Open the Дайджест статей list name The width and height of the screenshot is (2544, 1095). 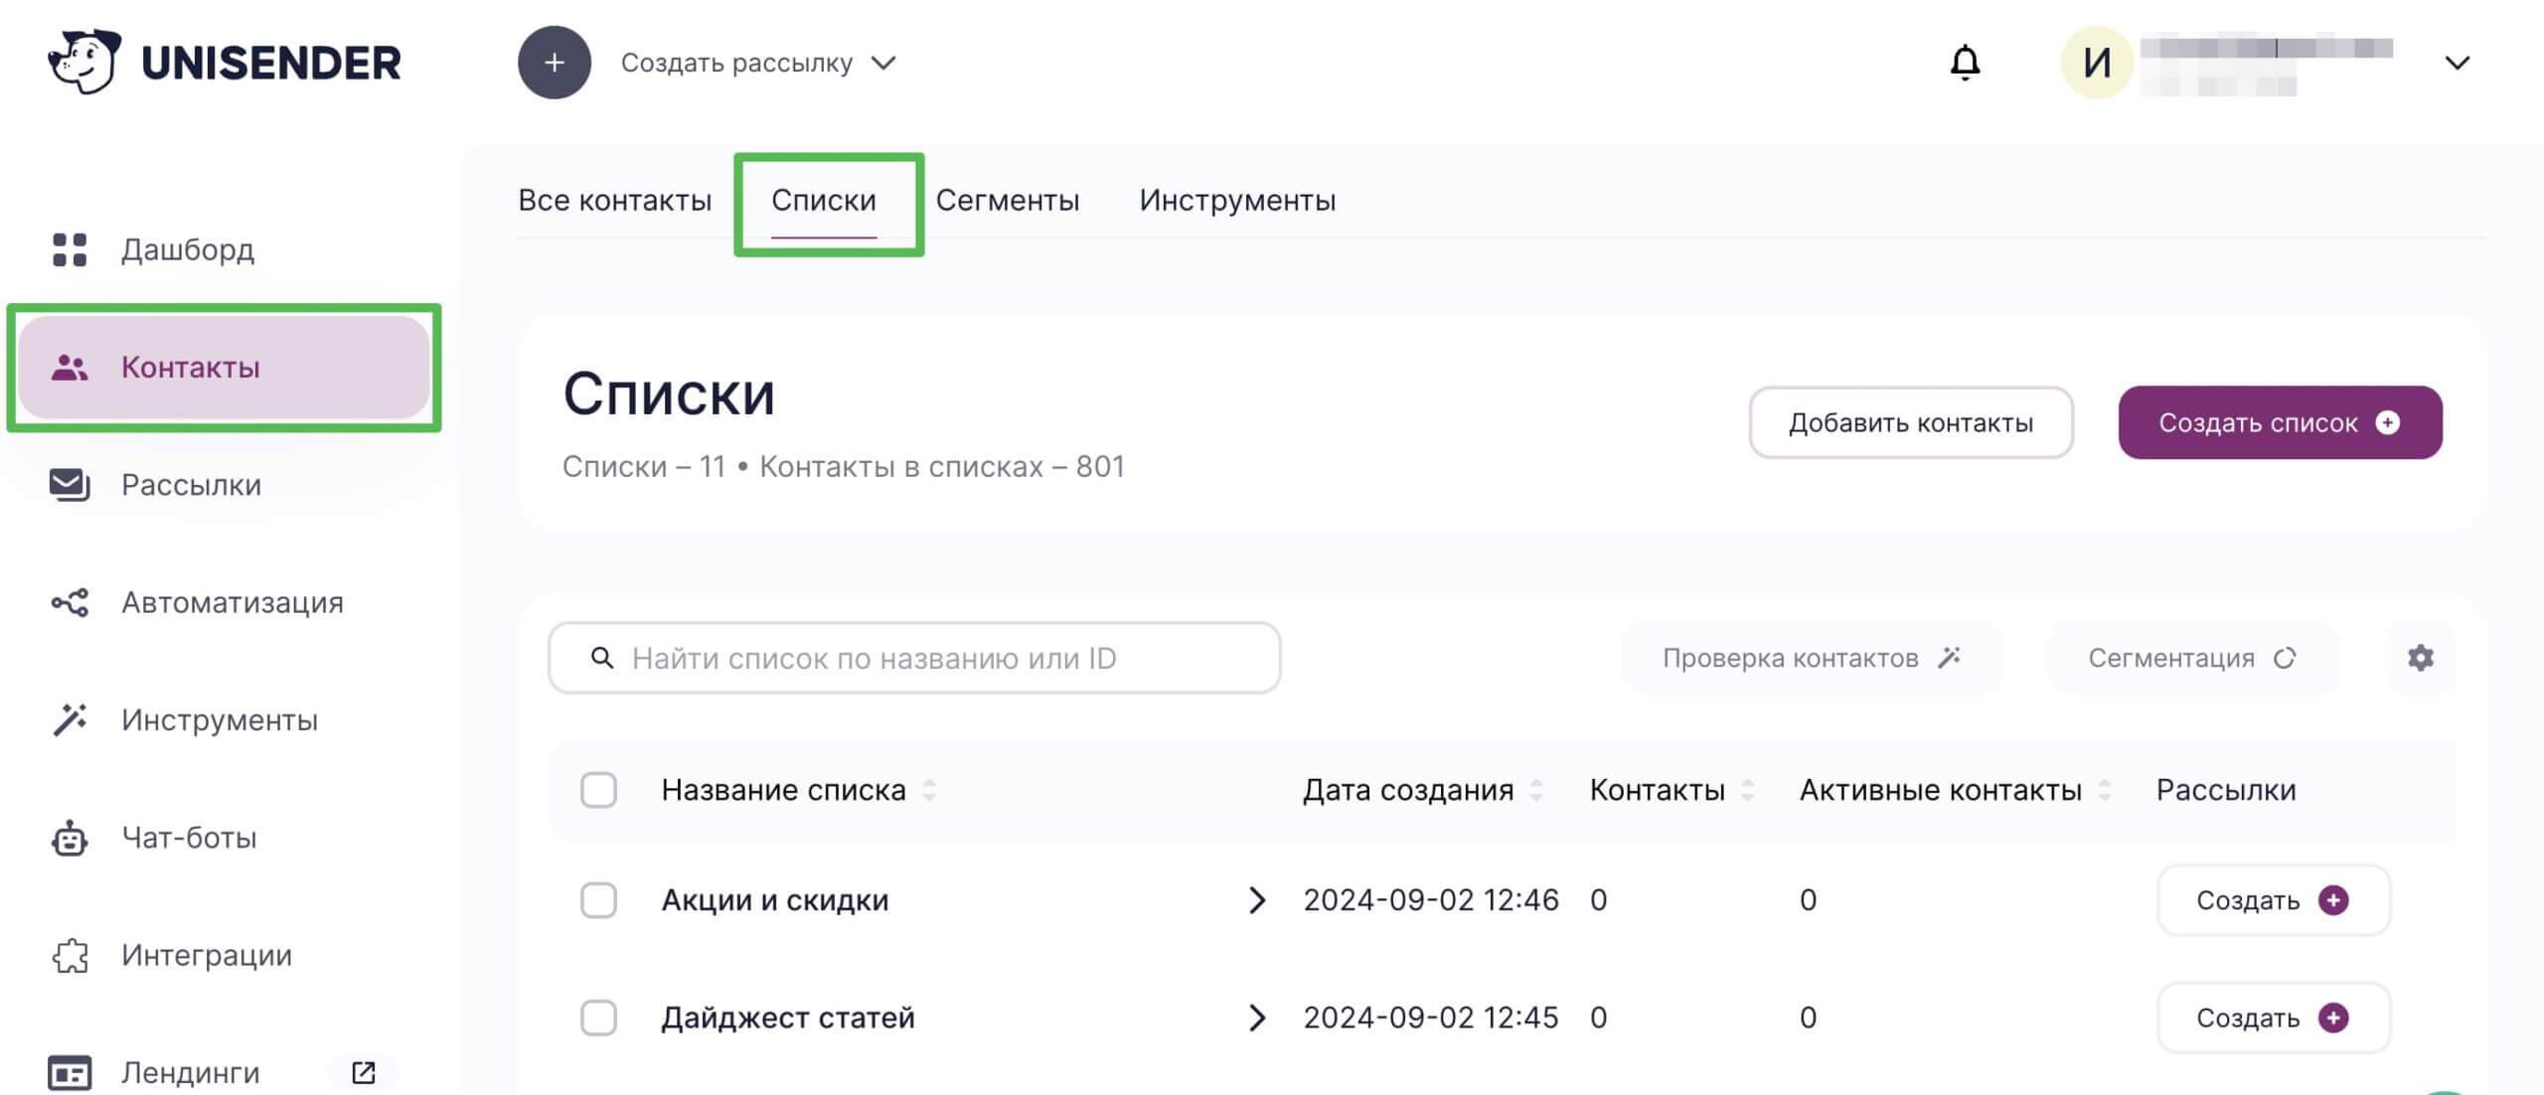pyautogui.click(x=788, y=1017)
